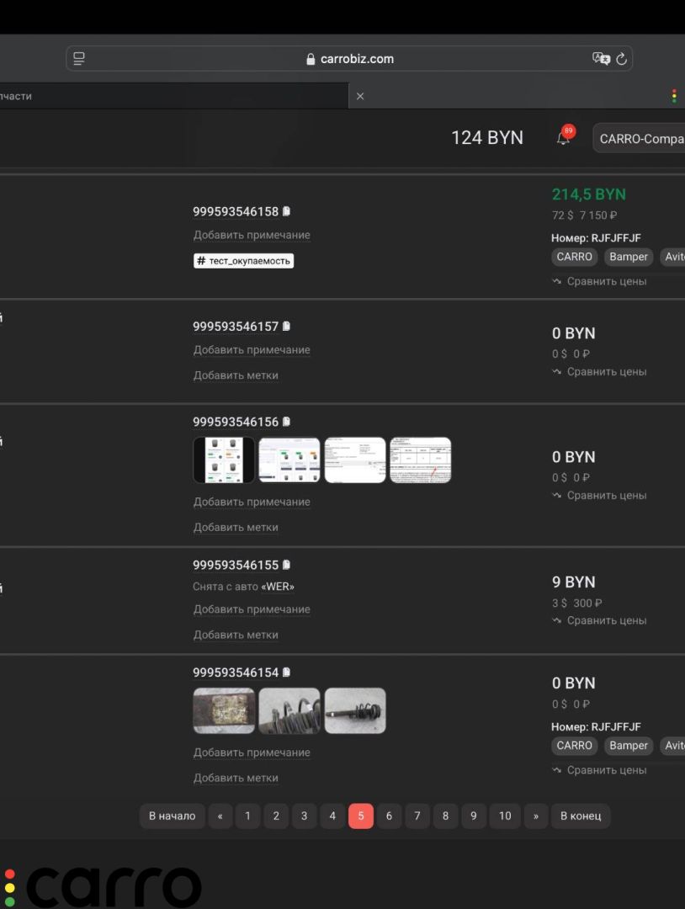Open the spring photo of item 999593546154
The width and height of the screenshot is (685, 909).
pos(289,710)
